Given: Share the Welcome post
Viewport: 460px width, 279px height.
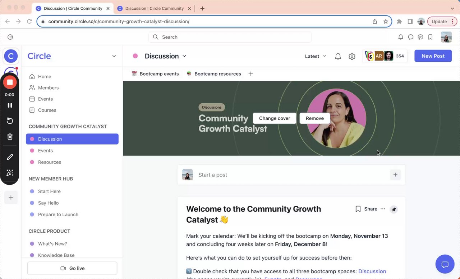Looking at the screenshot, I should click(371, 209).
